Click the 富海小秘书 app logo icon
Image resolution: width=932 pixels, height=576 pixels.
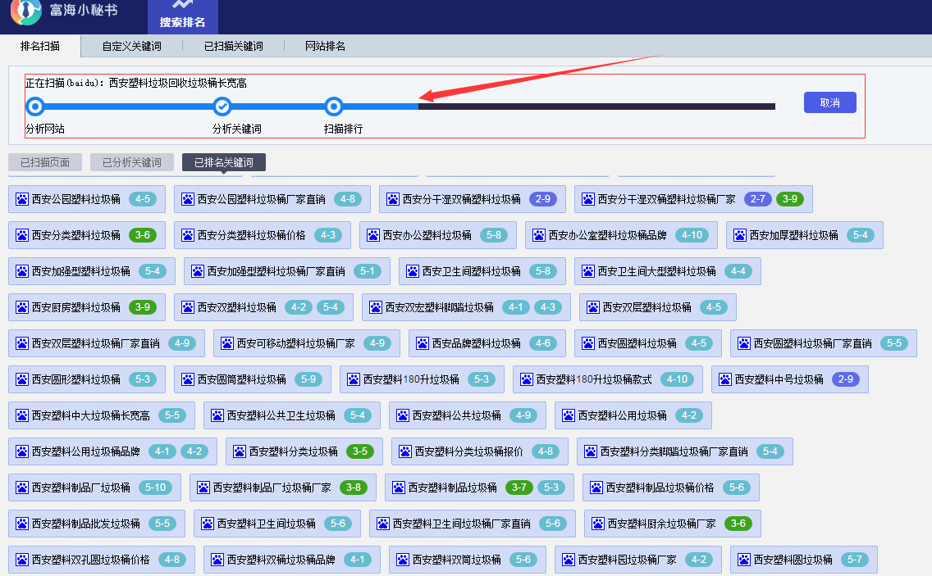26,10
